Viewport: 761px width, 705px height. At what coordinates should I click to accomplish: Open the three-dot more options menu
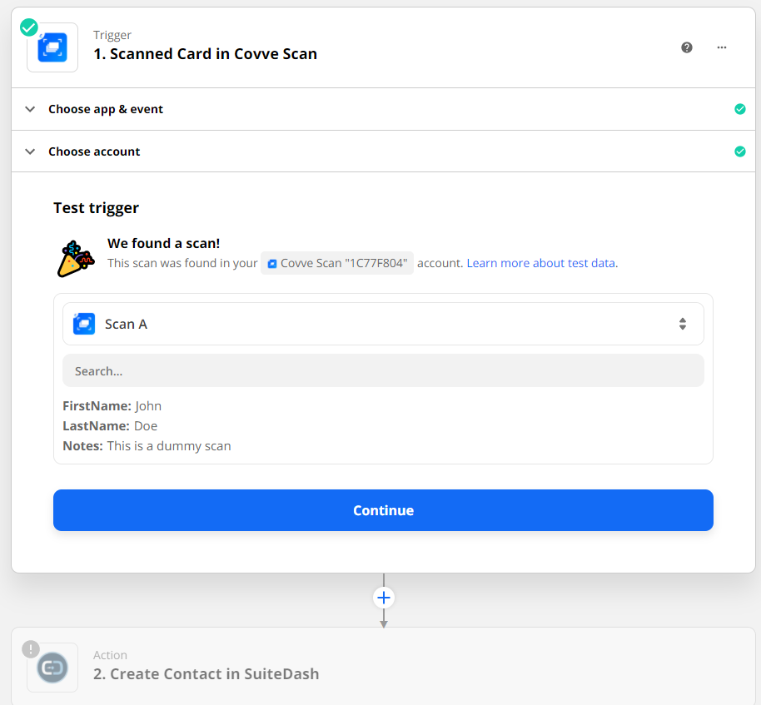(x=722, y=47)
